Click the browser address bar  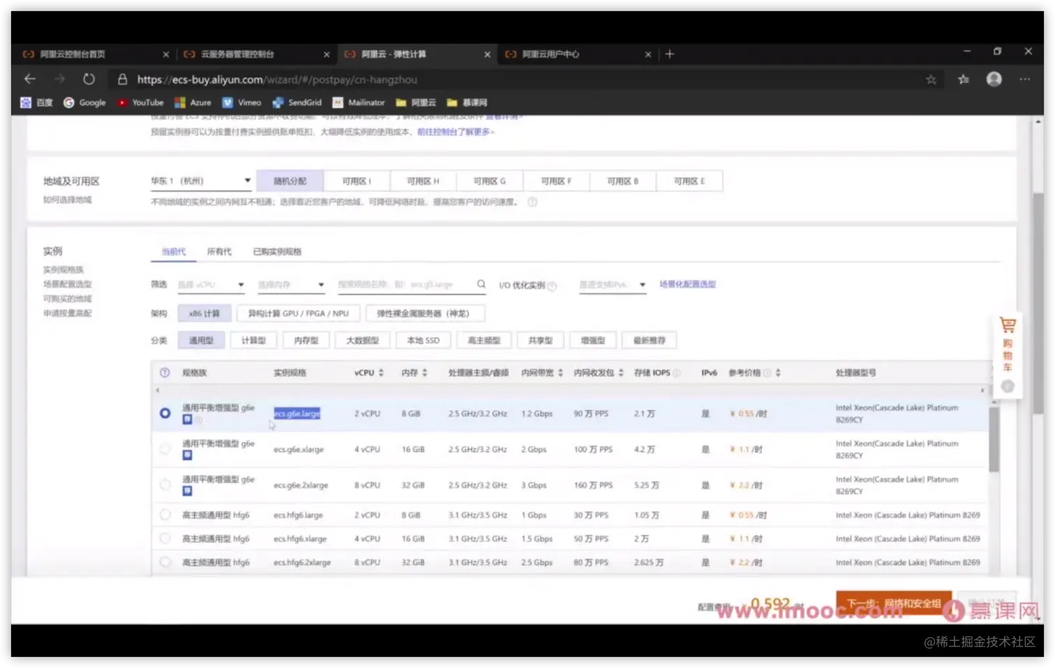527,80
